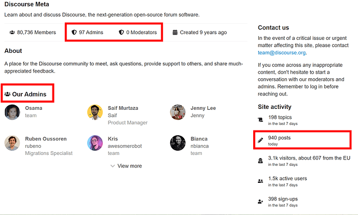
Task: Click the Created 9 years ago text
Action: click(x=203, y=32)
